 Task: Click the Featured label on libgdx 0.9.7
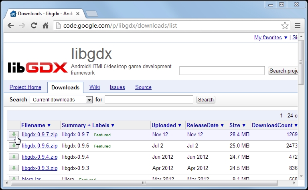pos(102,135)
